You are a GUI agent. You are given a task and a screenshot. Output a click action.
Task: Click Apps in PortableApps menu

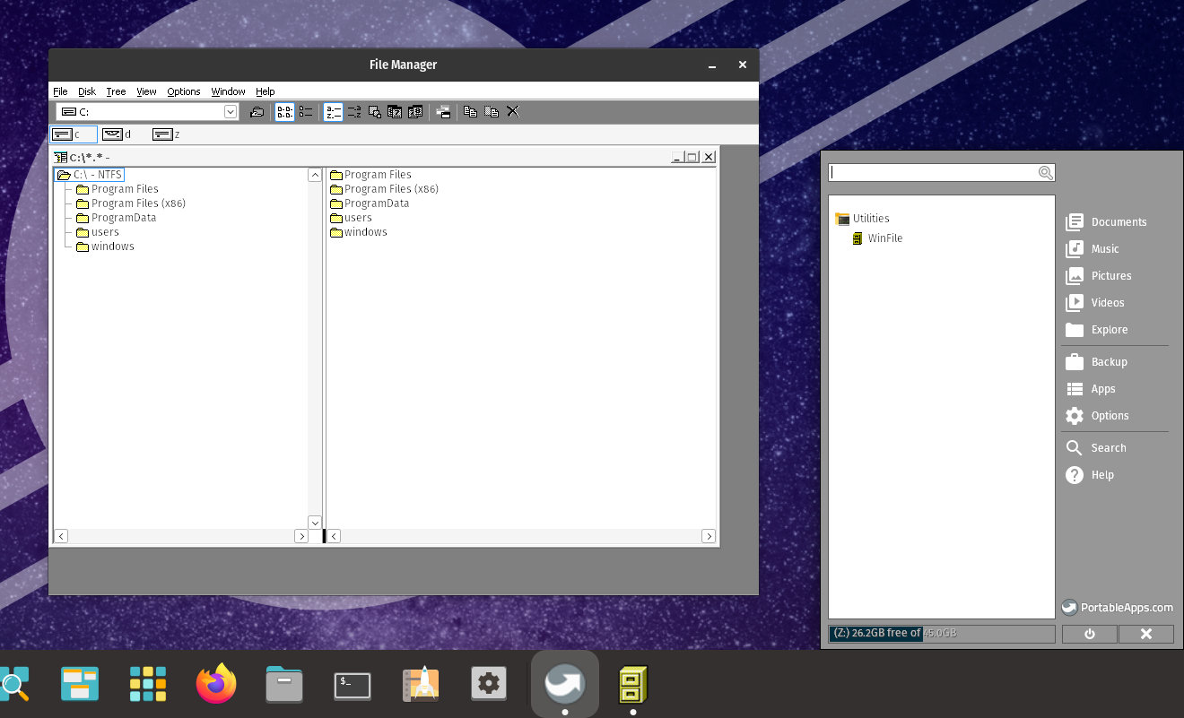pyautogui.click(x=1091, y=389)
